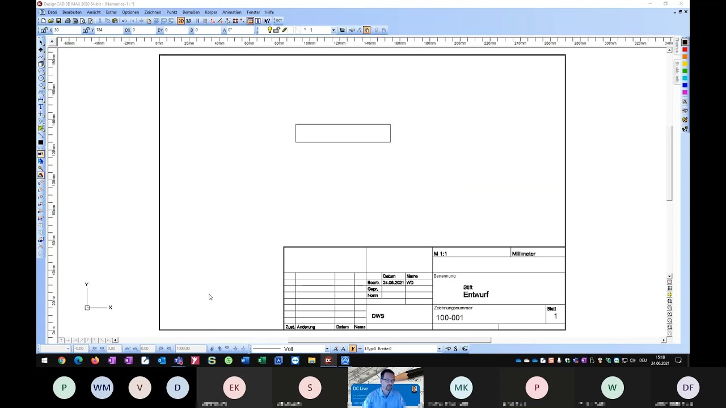Open the Bemaßen menu
726x408 pixels.
click(191, 12)
